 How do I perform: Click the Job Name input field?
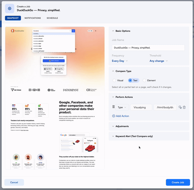(x=148, y=48)
